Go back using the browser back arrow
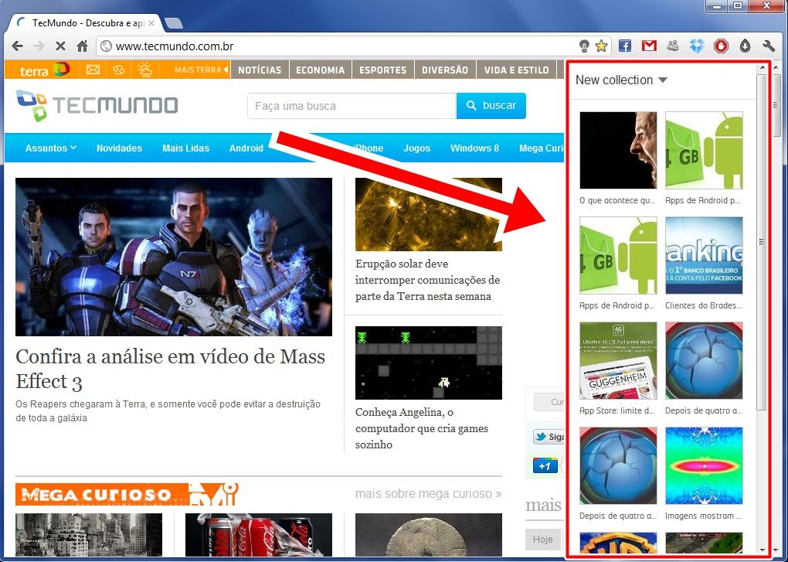Viewport: 788px width, 562px height. pyautogui.click(x=17, y=46)
